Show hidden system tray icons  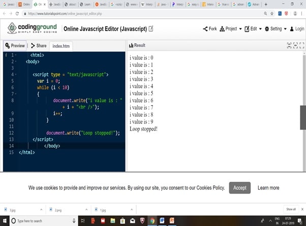[x=270, y=221]
